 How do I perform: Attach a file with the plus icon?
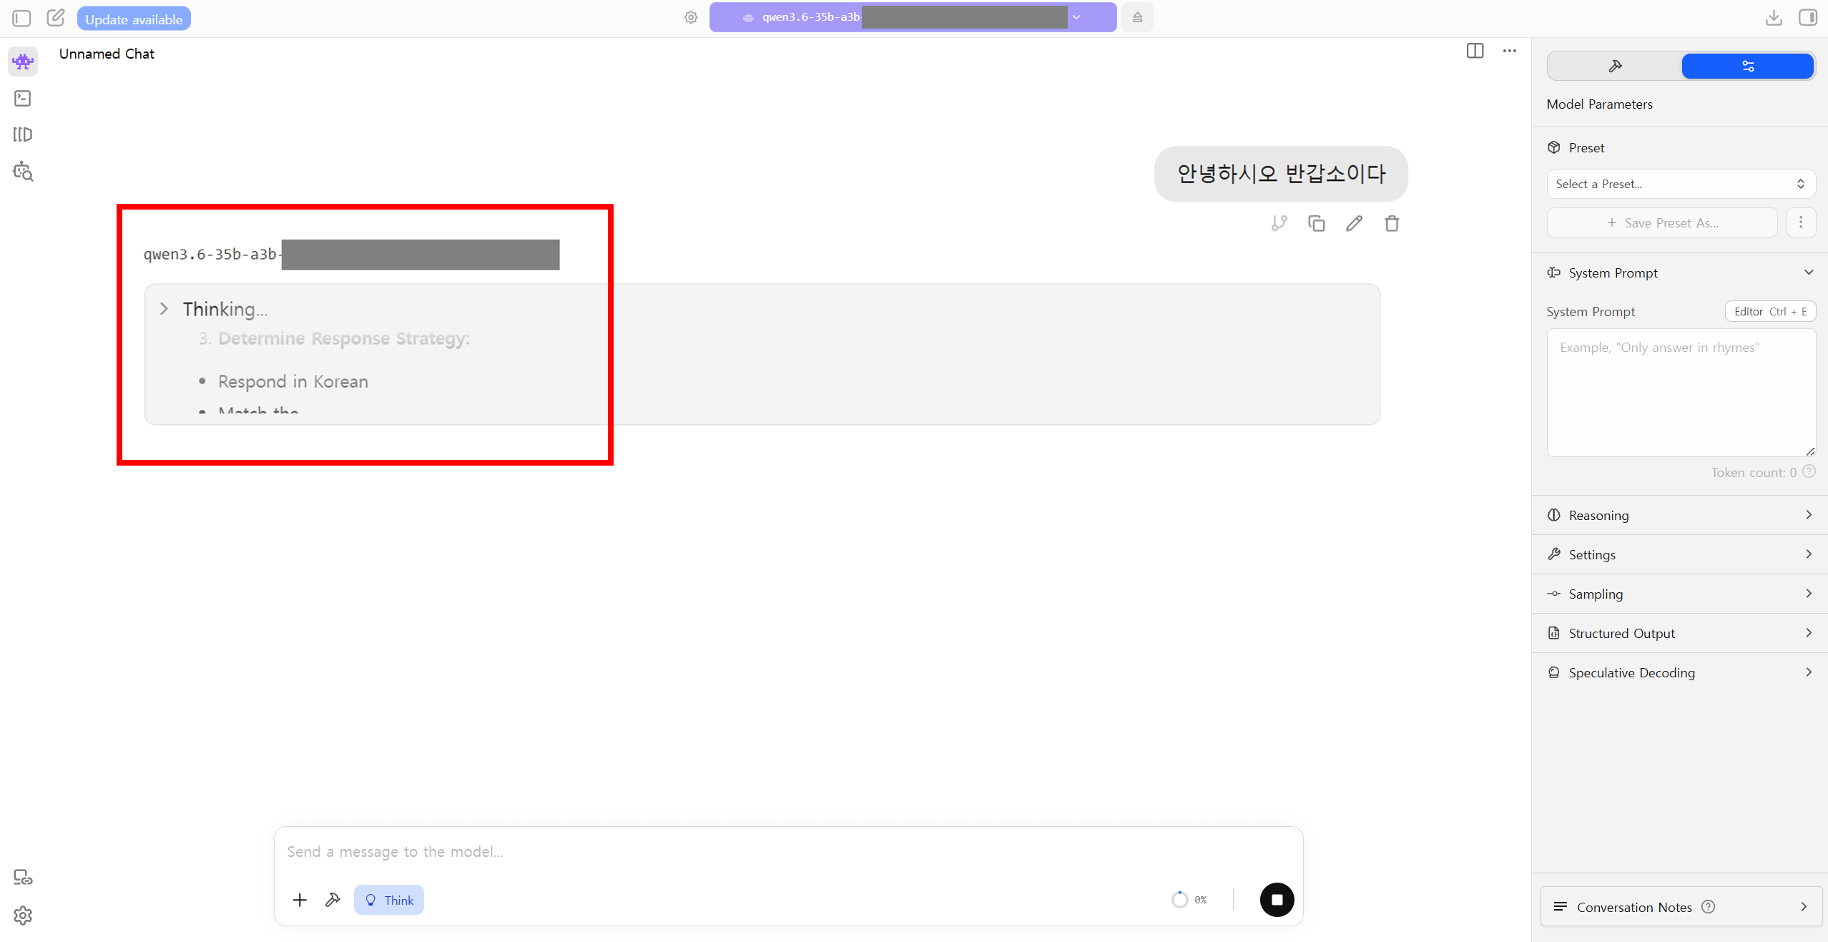click(300, 900)
